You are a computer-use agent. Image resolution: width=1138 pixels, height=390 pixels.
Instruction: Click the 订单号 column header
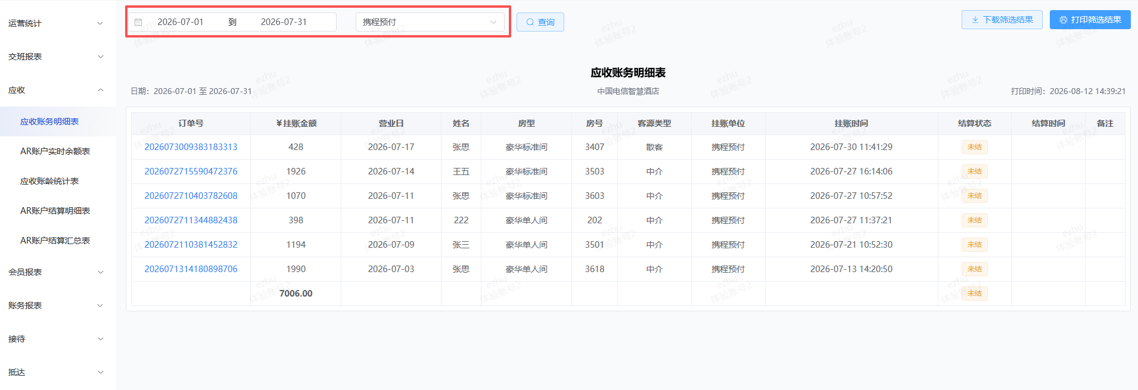click(191, 123)
